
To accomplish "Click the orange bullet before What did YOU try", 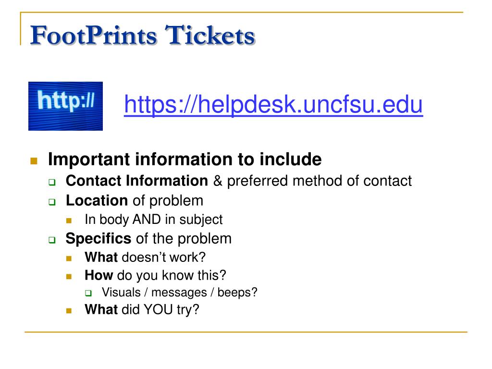I will 69,311.
